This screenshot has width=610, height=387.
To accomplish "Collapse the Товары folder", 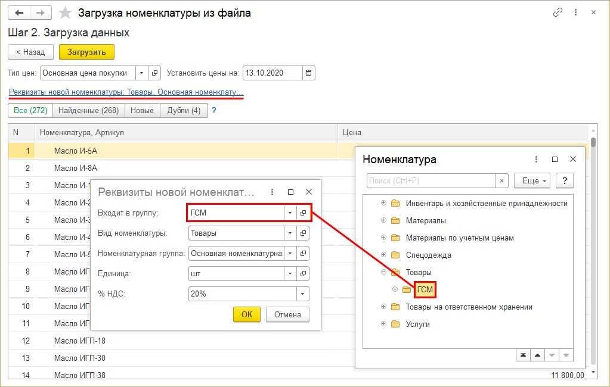I will click(383, 273).
